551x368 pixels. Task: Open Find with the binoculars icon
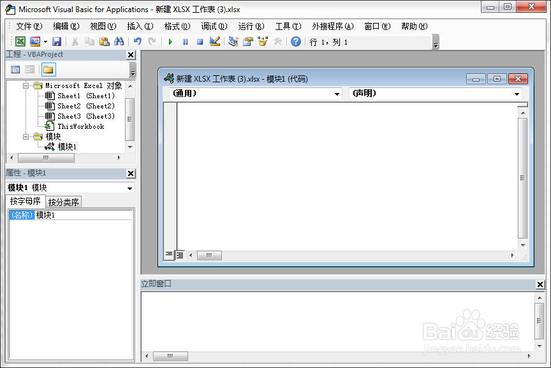119,41
